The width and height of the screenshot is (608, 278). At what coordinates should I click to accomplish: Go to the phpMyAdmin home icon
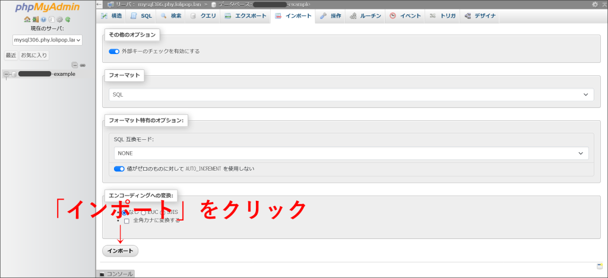tap(27, 20)
